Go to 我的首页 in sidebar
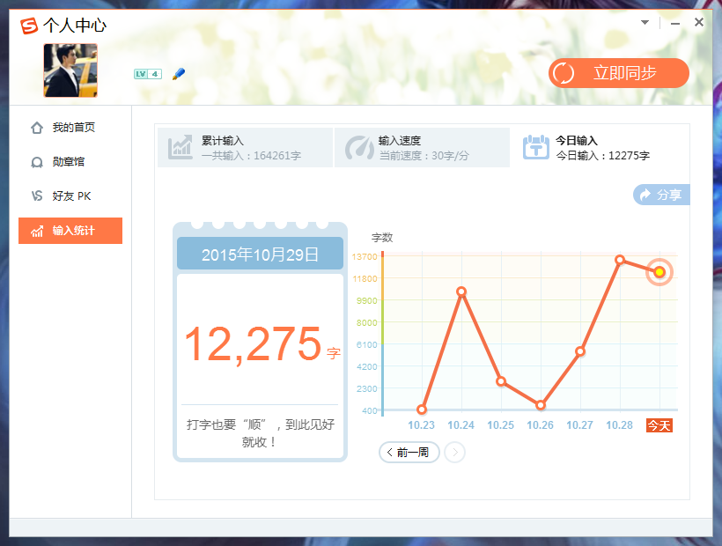 pos(70,128)
